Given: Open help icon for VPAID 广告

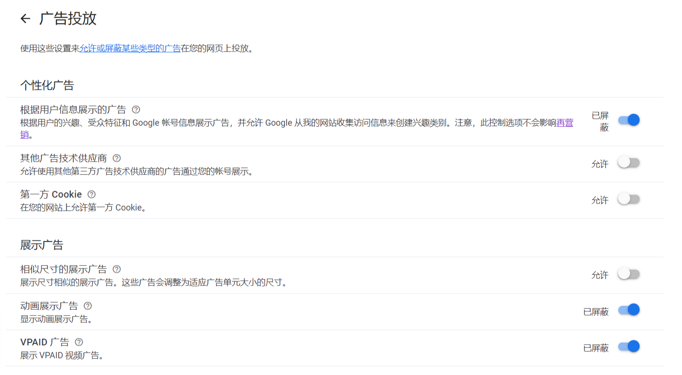Looking at the screenshot, I should 79,342.
